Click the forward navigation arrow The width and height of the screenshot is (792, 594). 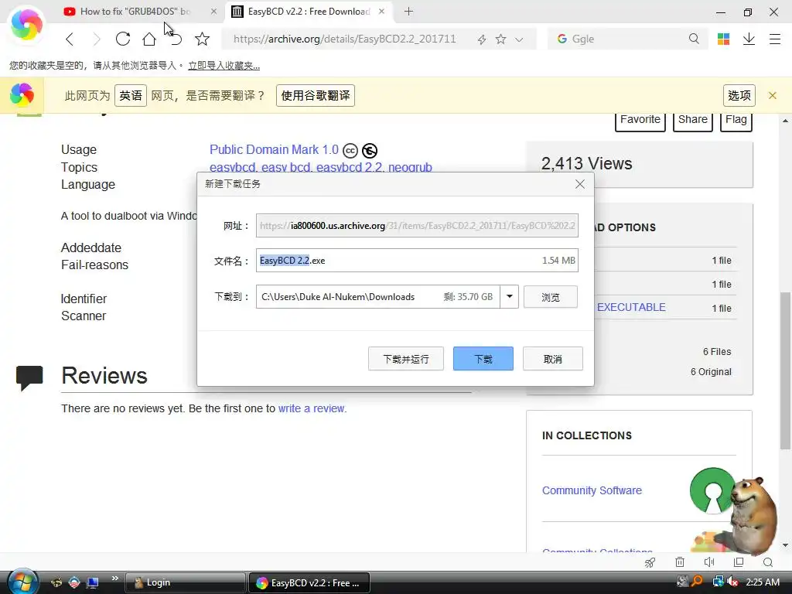click(97, 39)
